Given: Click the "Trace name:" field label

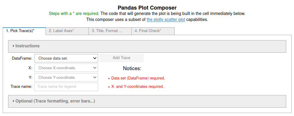Looking at the screenshot, I should [x=21, y=87].
